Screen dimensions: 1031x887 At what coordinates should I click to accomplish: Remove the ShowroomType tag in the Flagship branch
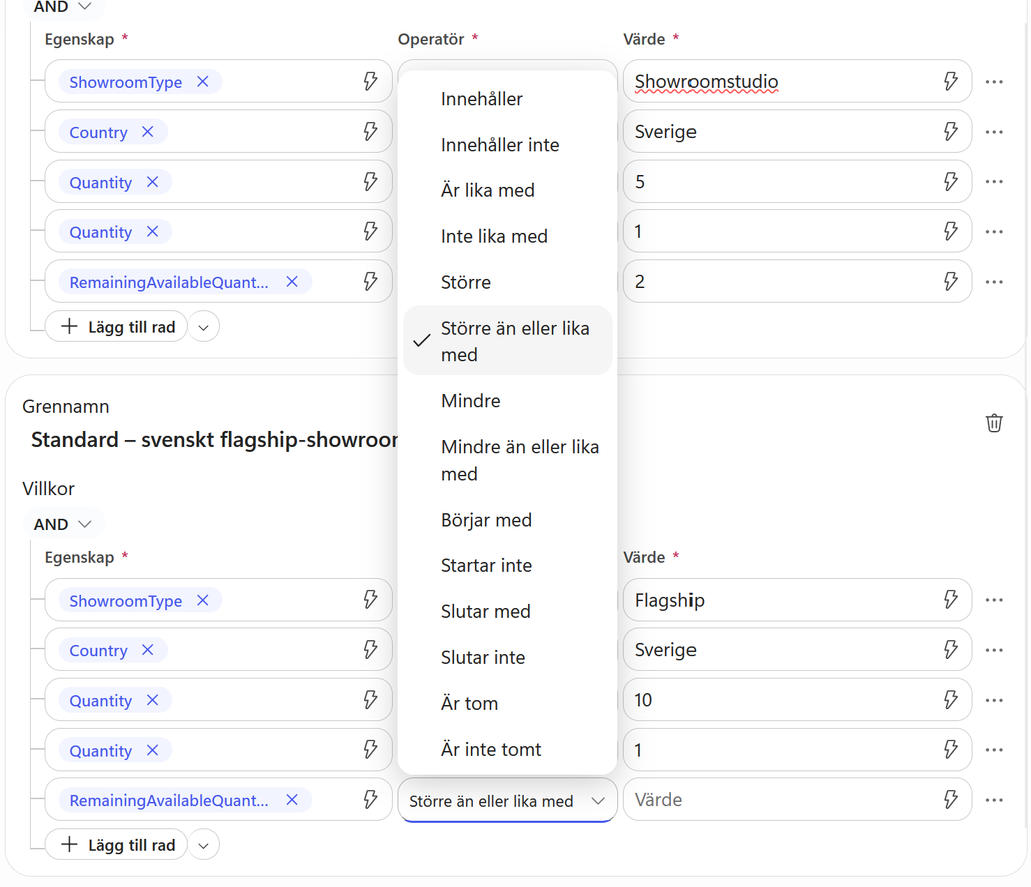pos(203,600)
